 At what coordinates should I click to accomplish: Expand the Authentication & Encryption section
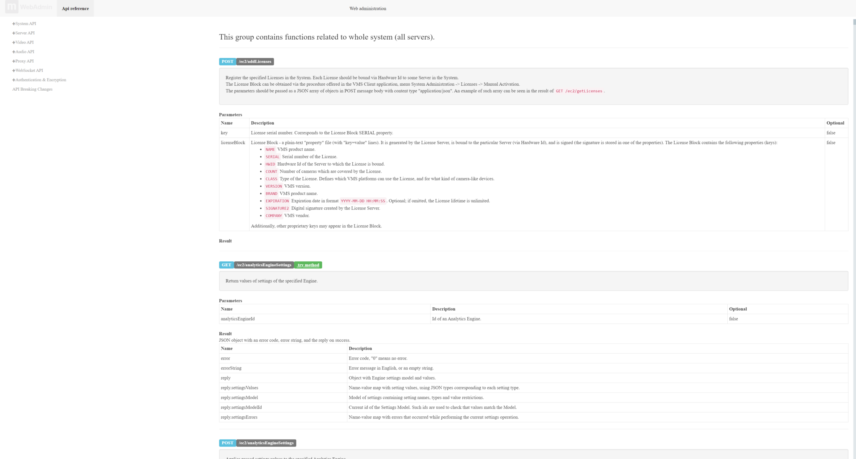click(39, 80)
